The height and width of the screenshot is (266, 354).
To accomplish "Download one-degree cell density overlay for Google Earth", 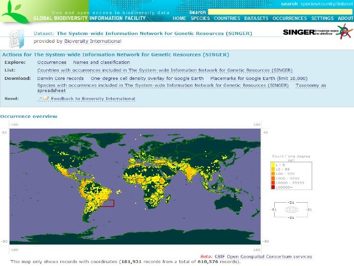I will [x=147, y=78].
